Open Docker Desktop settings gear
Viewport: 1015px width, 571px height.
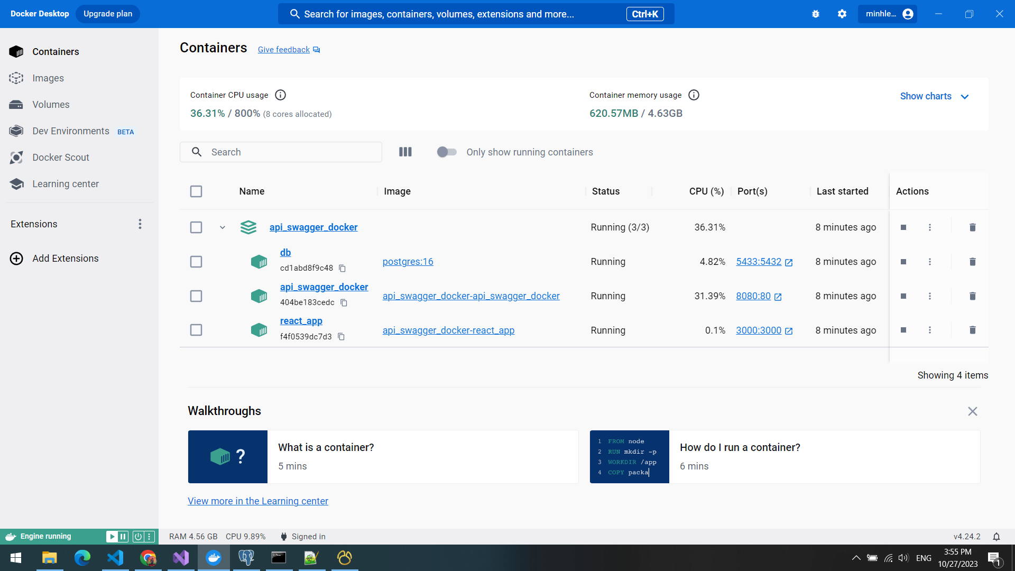pyautogui.click(x=842, y=14)
